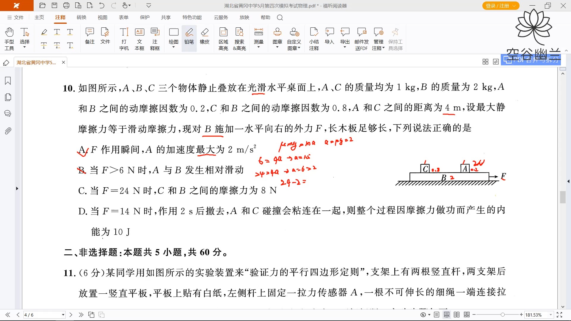
Task: Send comments by email FDF
Action: pos(361,39)
